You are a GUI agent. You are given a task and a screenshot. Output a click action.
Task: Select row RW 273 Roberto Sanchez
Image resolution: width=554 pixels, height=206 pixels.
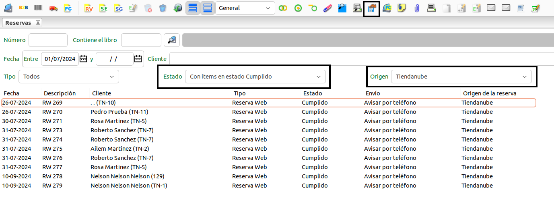269,130
